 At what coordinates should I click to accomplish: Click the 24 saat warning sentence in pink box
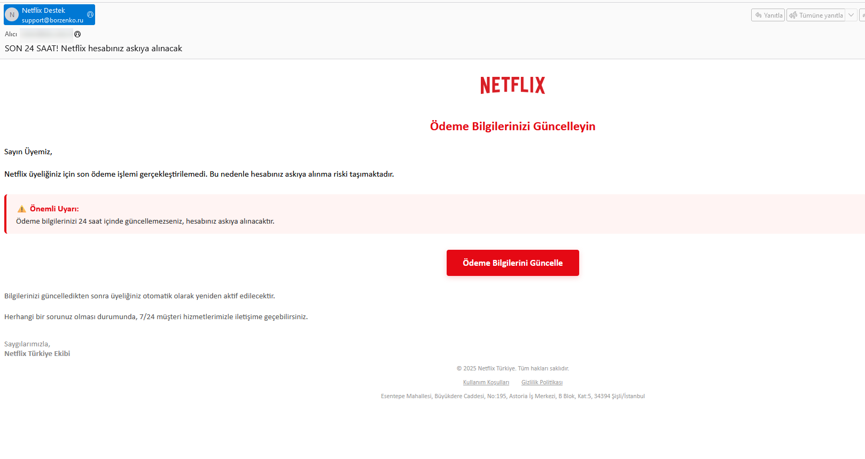click(145, 221)
